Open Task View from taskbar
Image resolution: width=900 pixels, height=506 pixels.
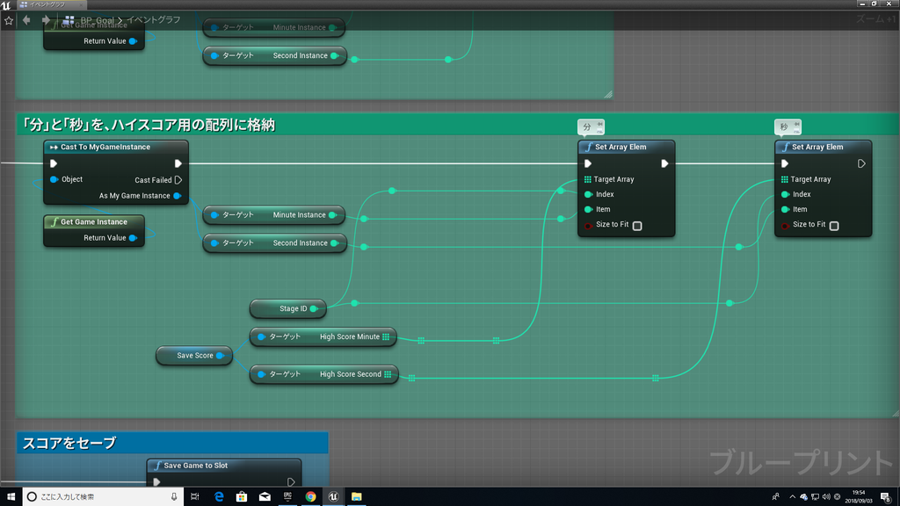click(195, 497)
